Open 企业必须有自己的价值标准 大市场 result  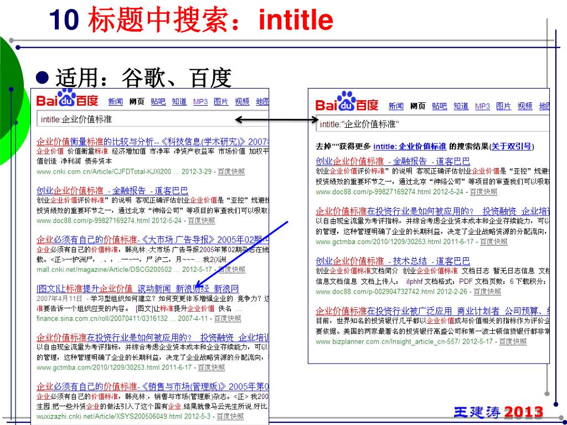click(x=152, y=239)
